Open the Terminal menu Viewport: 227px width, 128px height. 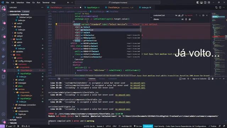click(x=46, y=2)
